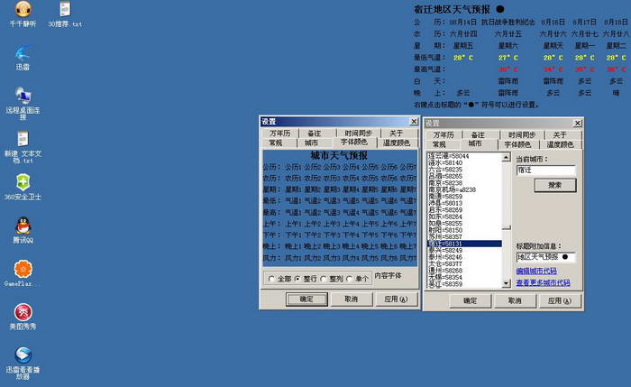
Task: Click the 美图秀秀 desktop icon
Action: pyautogui.click(x=23, y=312)
